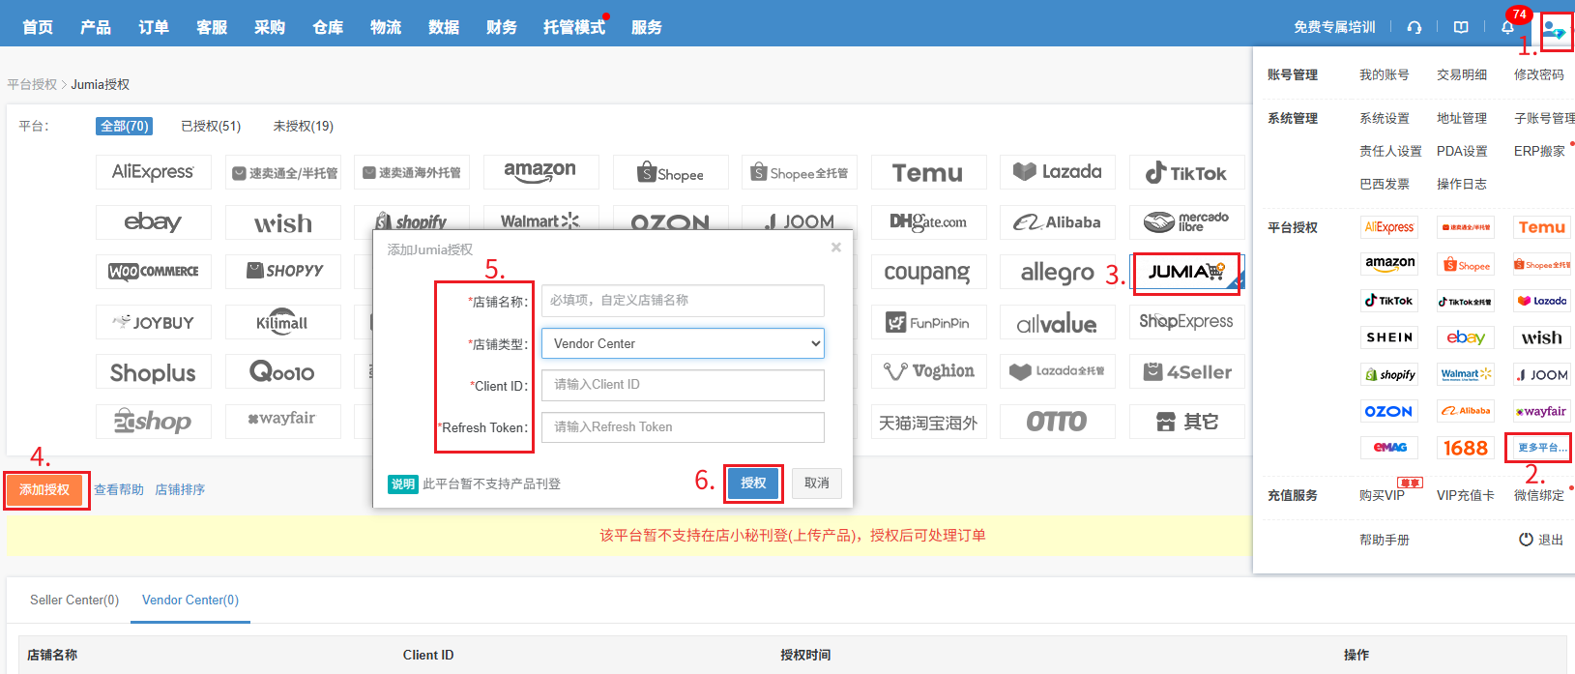Viewport: 1575px width, 674px height.
Task: Open the 仓库 menu in top navigation
Action: [x=328, y=27]
